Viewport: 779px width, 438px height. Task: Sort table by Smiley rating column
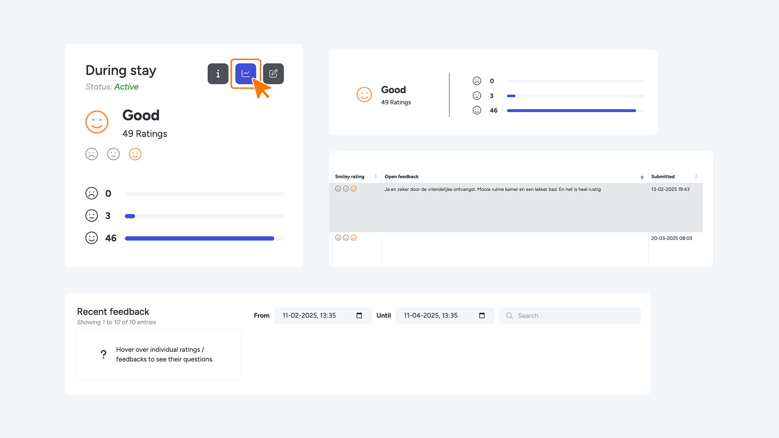375,177
